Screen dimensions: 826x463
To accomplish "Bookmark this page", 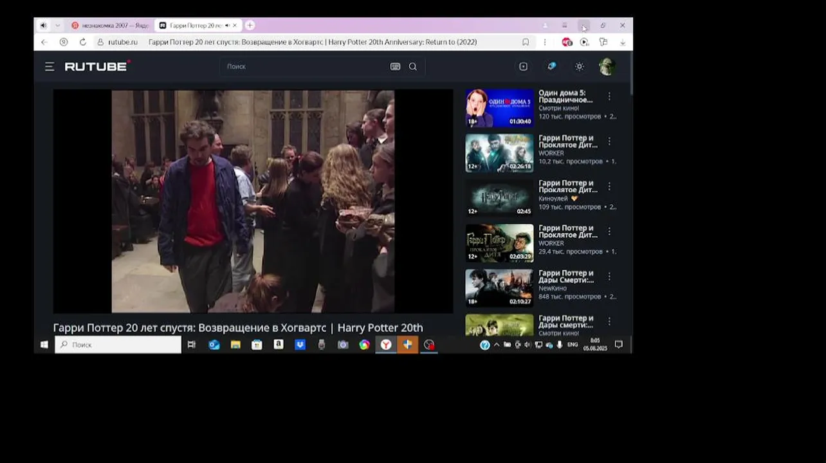I will (x=526, y=42).
